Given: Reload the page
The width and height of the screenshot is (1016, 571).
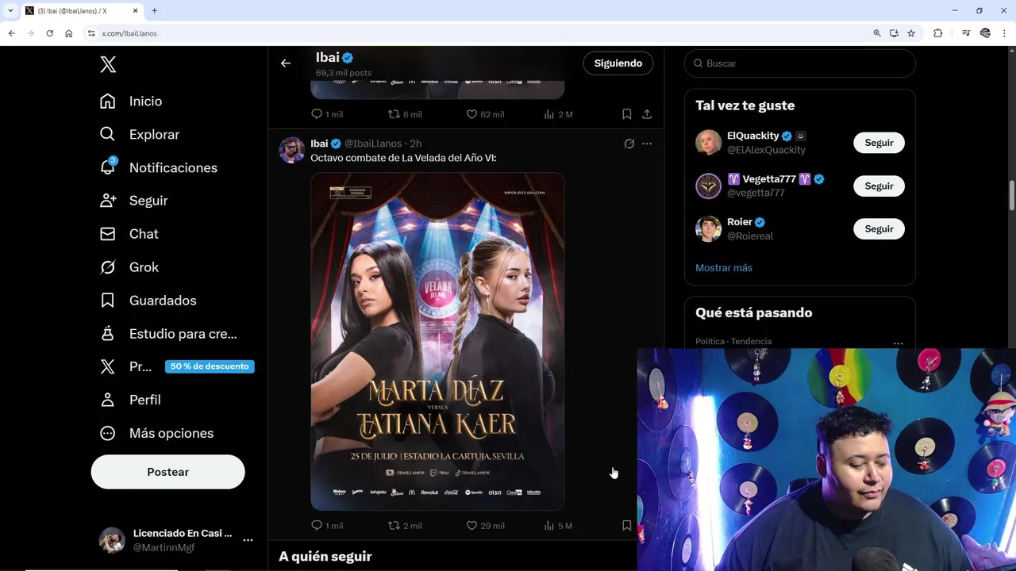Looking at the screenshot, I should point(49,33).
